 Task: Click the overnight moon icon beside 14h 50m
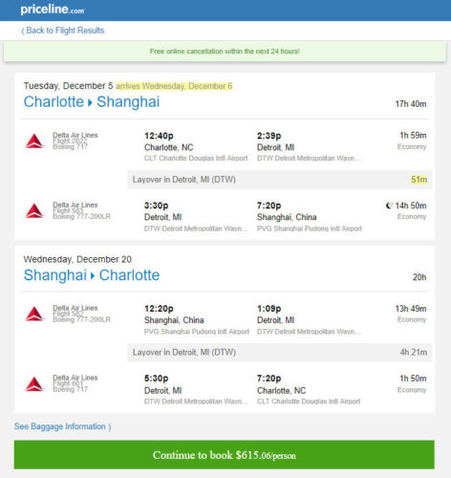click(x=389, y=206)
